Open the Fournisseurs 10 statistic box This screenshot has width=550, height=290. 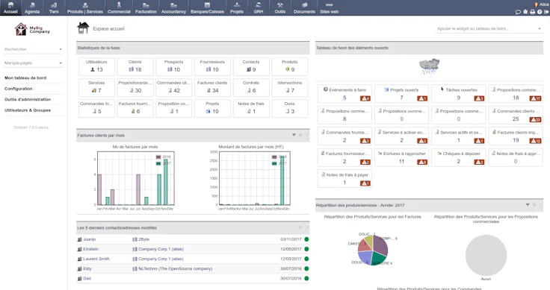tap(212, 66)
